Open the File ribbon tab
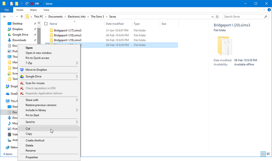 pyautogui.click(x=7, y=10)
